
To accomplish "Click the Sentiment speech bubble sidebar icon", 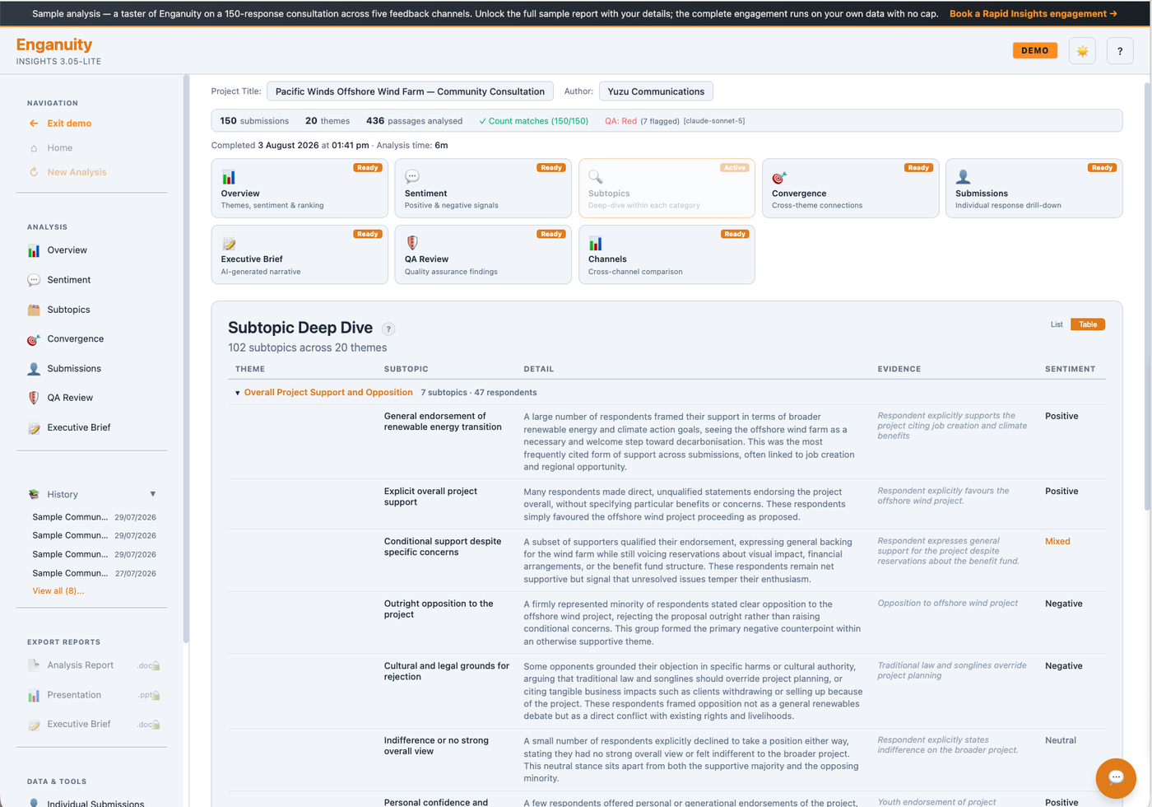I will pyautogui.click(x=34, y=280).
